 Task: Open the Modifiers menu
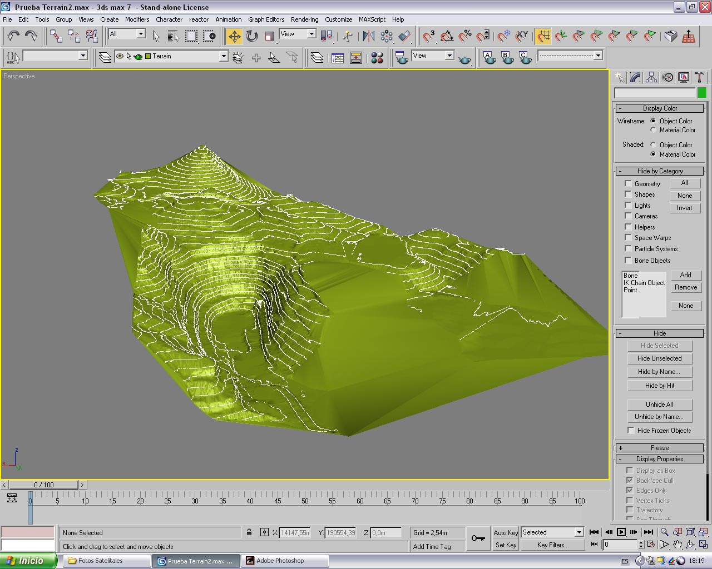pos(137,19)
